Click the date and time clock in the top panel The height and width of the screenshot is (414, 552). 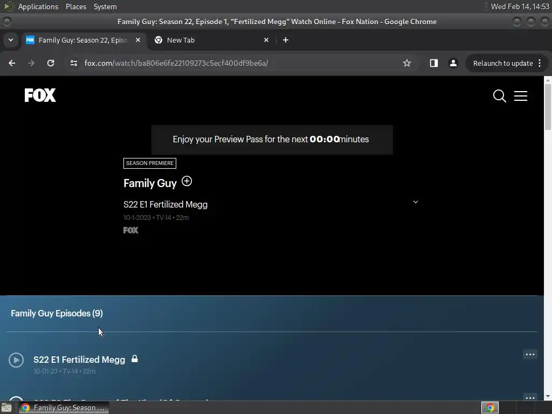(x=520, y=6)
